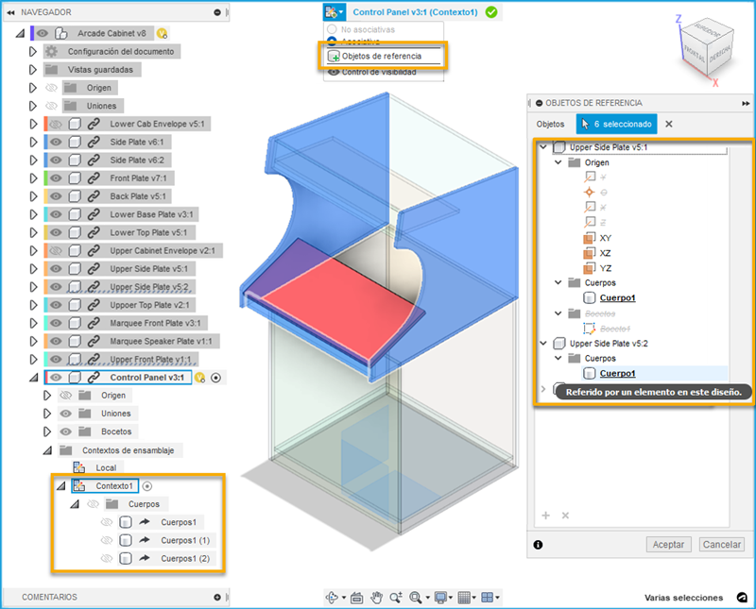Image resolution: width=756 pixels, height=609 pixels.
Task: Open the display settings monitor icon
Action: pos(440,598)
